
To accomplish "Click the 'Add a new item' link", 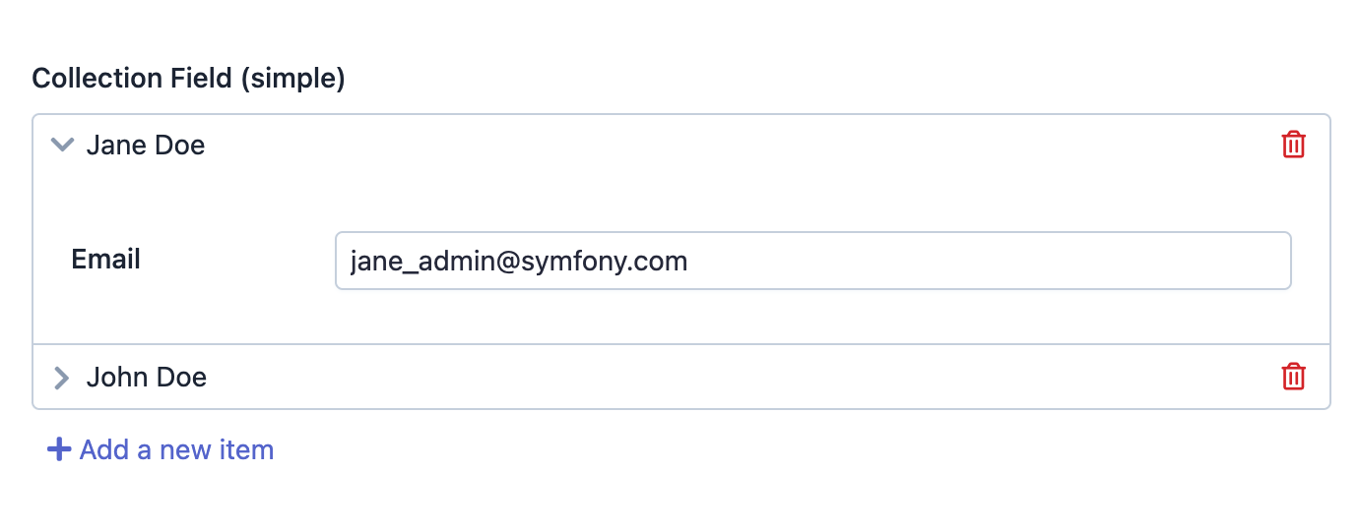I will click(176, 450).
